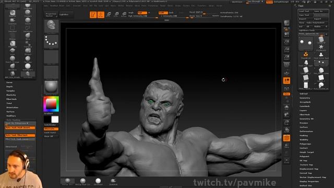Image resolution: width=334 pixels, height=188 pixels.
Task: Expand the Geometry subpalette in Tool palette
Action: 305,98
